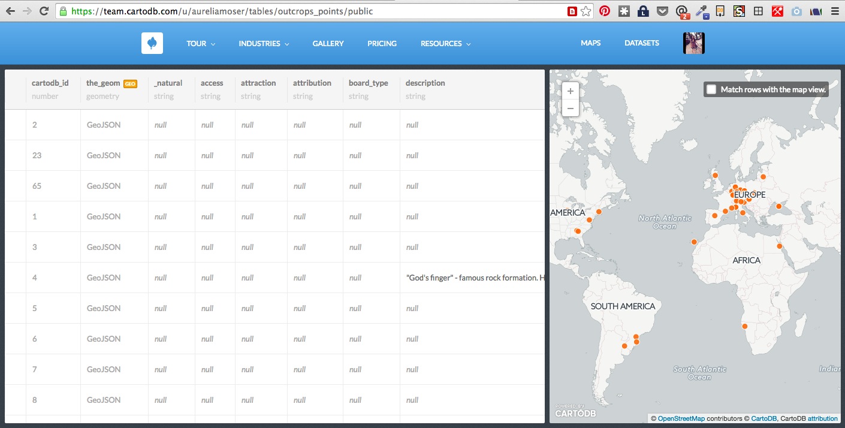Take a capture with the camera extension
The image size is (845, 428).
[x=796, y=11]
